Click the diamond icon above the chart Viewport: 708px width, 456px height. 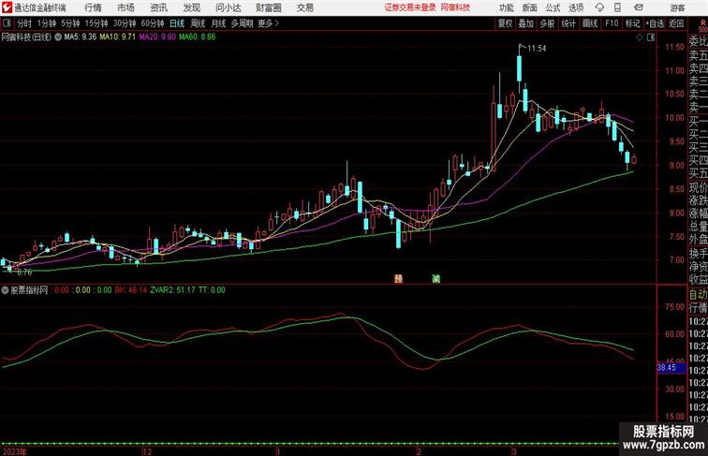(x=640, y=37)
